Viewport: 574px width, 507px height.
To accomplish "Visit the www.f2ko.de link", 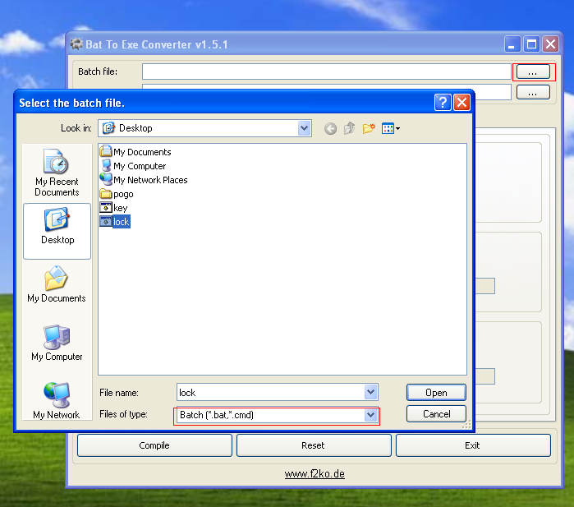I will (x=313, y=474).
